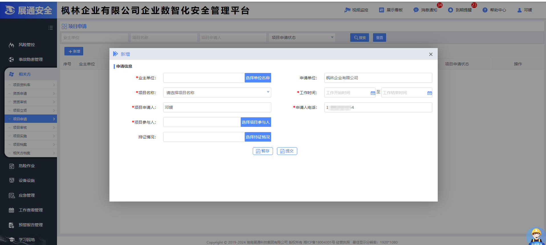Click the video monitoring (视频监控) camera icon

tap(347, 10)
